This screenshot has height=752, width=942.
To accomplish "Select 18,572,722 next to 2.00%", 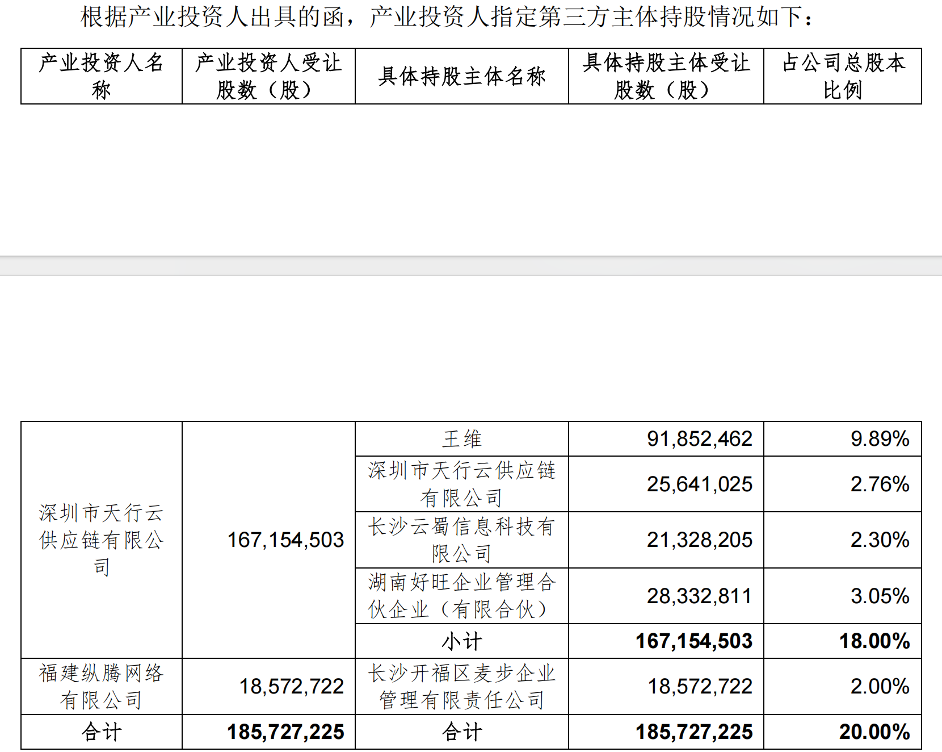I will [700, 686].
